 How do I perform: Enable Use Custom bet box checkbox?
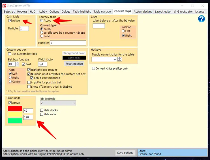(10, 54)
